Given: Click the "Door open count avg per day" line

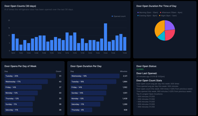Looking at the screenshot, I should point(158,84).
